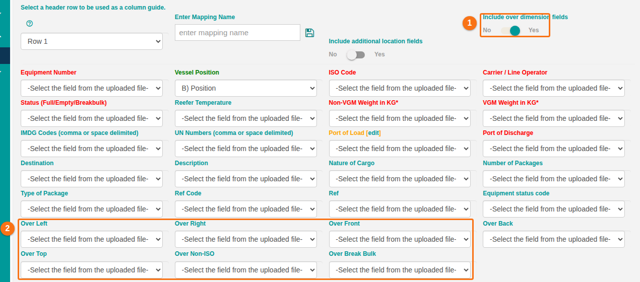The height and width of the screenshot is (282, 640).
Task: Open the Port of Load dropdown
Action: coord(400,149)
